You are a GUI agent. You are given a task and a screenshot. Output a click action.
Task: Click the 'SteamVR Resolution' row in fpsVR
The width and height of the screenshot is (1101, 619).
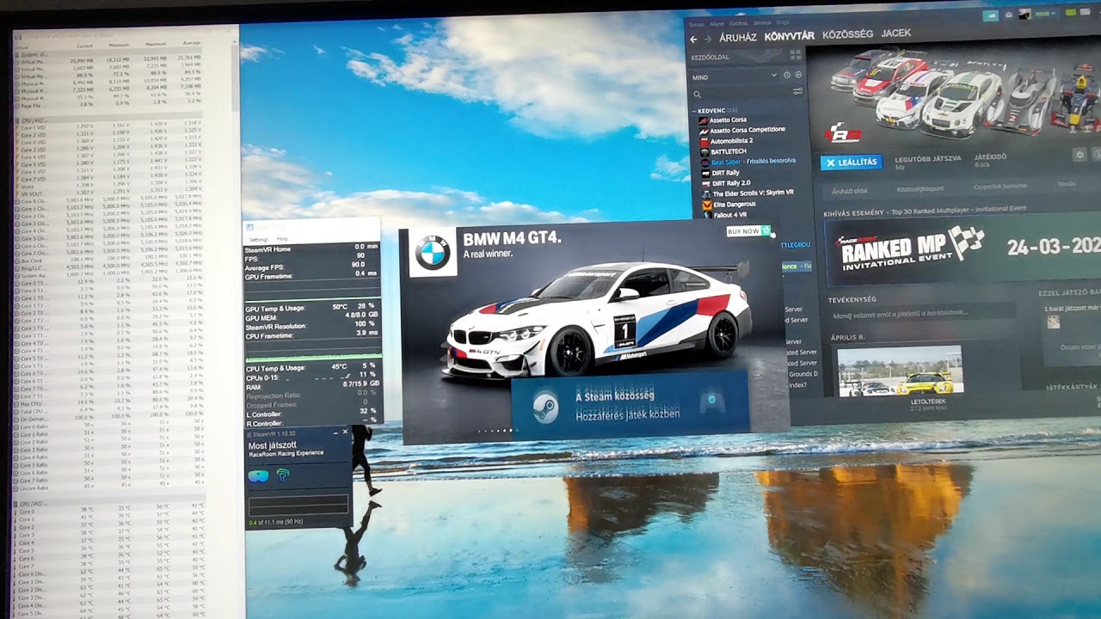click(311, 326)
